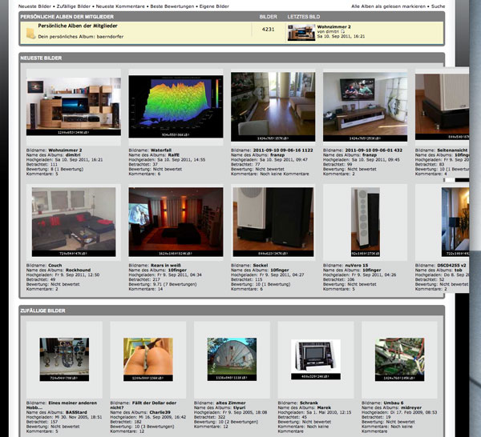Open the 'Neueste Bilder' navigation link

click(37, 6)
